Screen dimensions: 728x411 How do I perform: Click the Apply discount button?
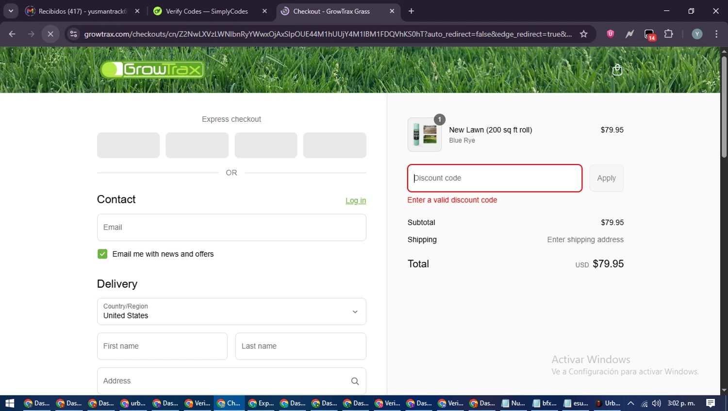pos(606,178)
